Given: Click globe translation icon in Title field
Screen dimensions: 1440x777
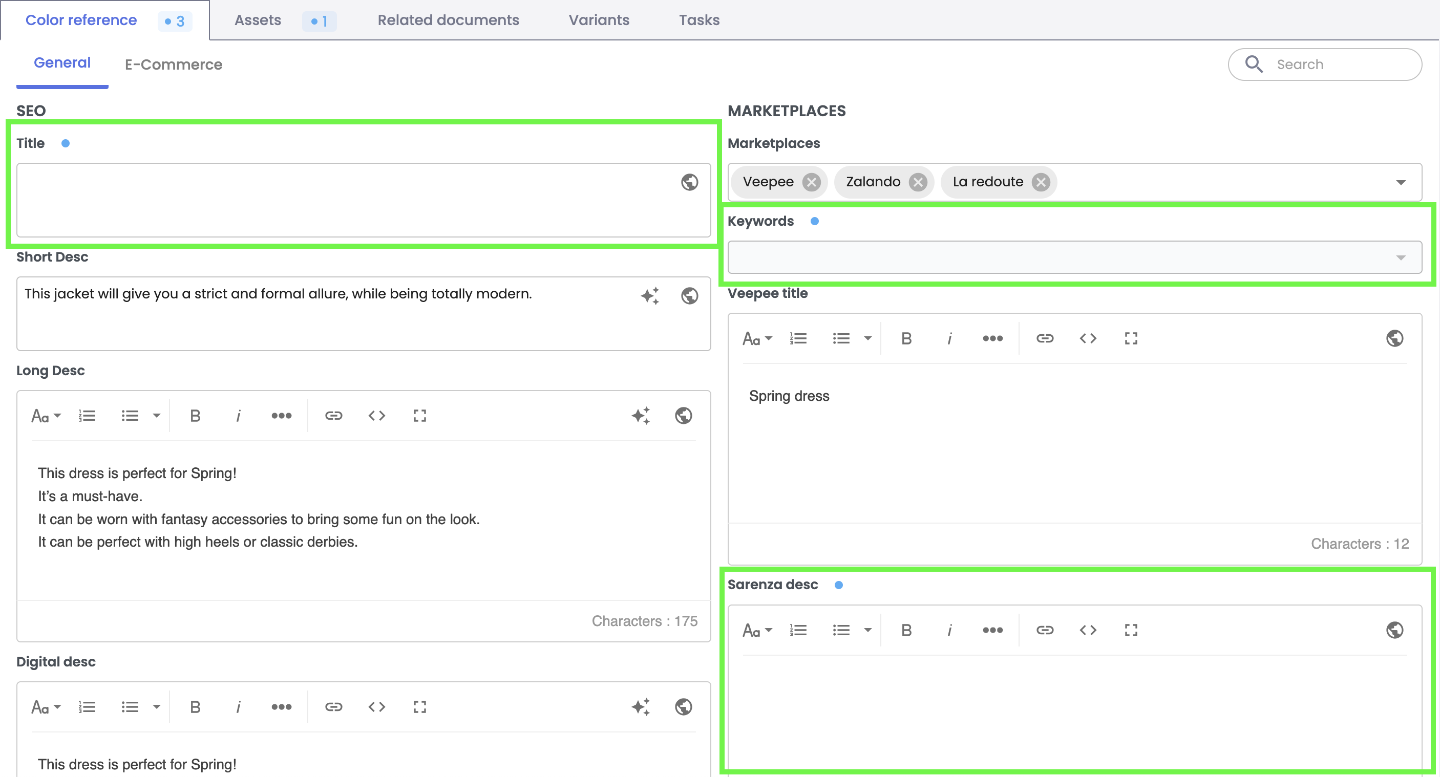Looking at the screenshot, I should pyautogui.click(x=689, y=182).
